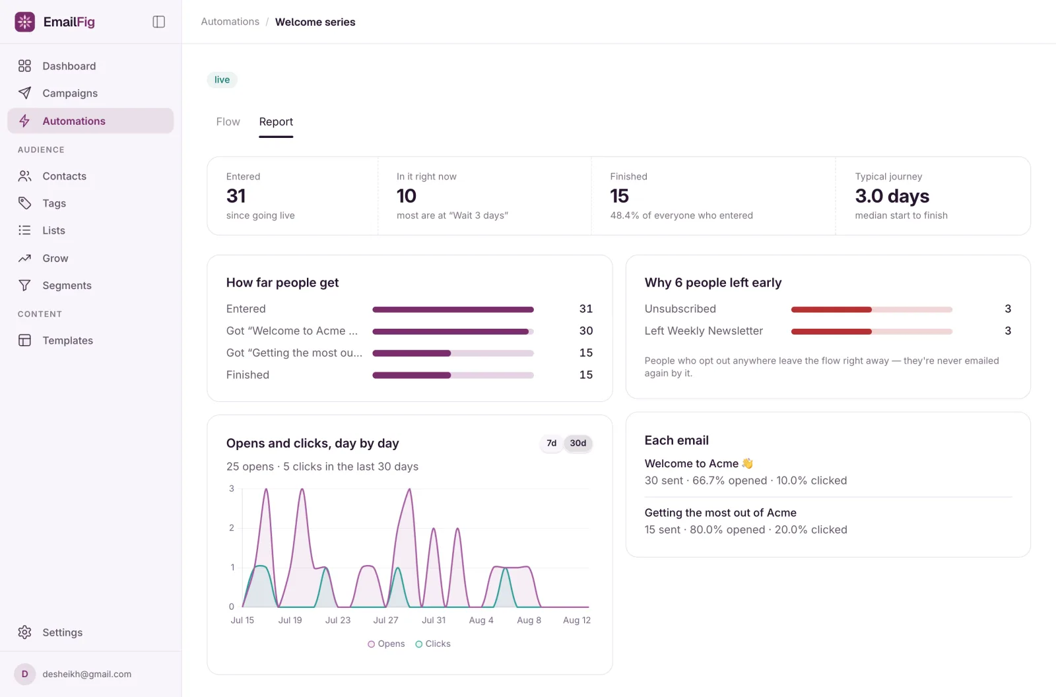Click the 30 sent · 66.7% opened stats line

746,481
